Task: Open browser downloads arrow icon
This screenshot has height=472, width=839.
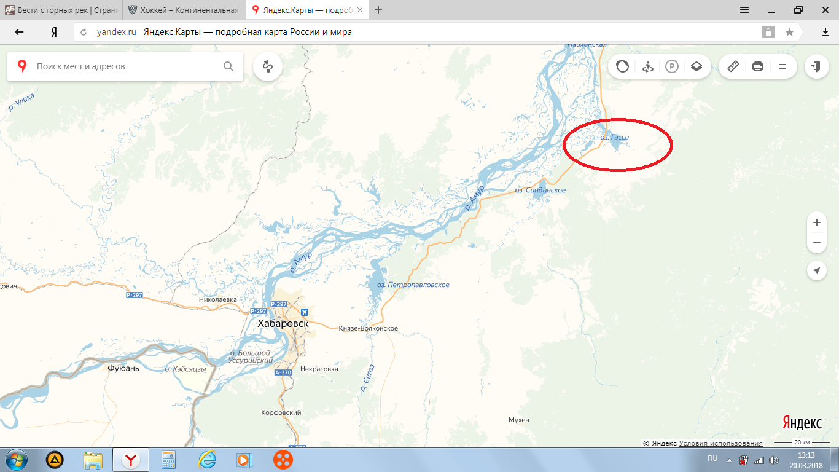Action: (x=825, y=32)
